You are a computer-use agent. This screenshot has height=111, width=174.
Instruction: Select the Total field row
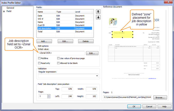(x=65, y=32)
